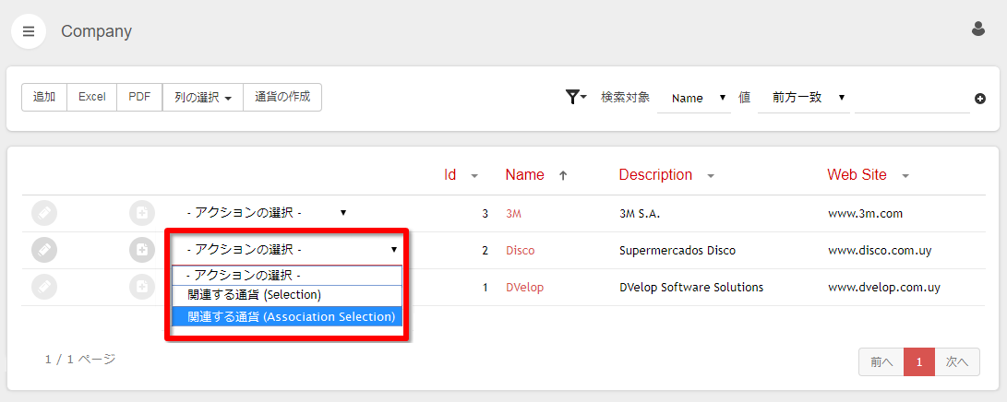The height and width of the screenshot is (402, 1007).
Task: Select page 1 in pagination
Action: pyautogui.click(x=919, y=362)
